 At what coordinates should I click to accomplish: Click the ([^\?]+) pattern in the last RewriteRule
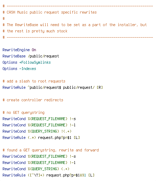pyautogui.click(x=36, y=175)
